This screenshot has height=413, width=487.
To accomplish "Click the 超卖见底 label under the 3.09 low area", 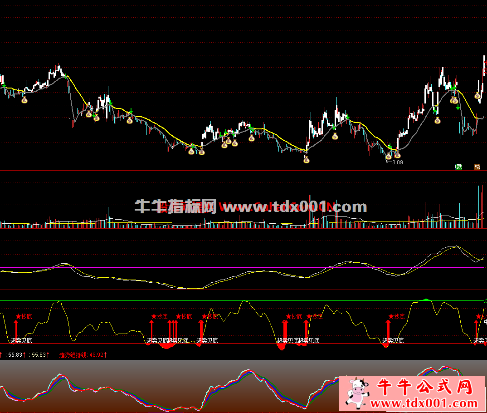I will click(x=393, y=340).
